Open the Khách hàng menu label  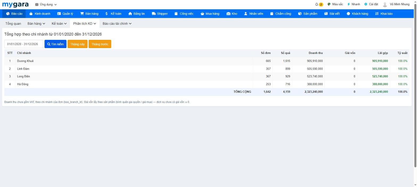click(x=360, y=14)
